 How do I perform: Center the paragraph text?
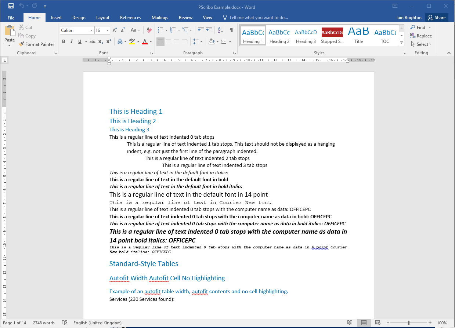[169, 41]
